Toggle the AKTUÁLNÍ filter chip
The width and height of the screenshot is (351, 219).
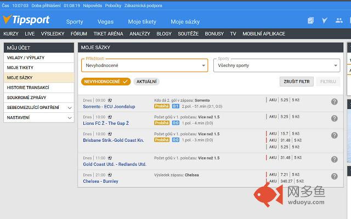[146, 82]
